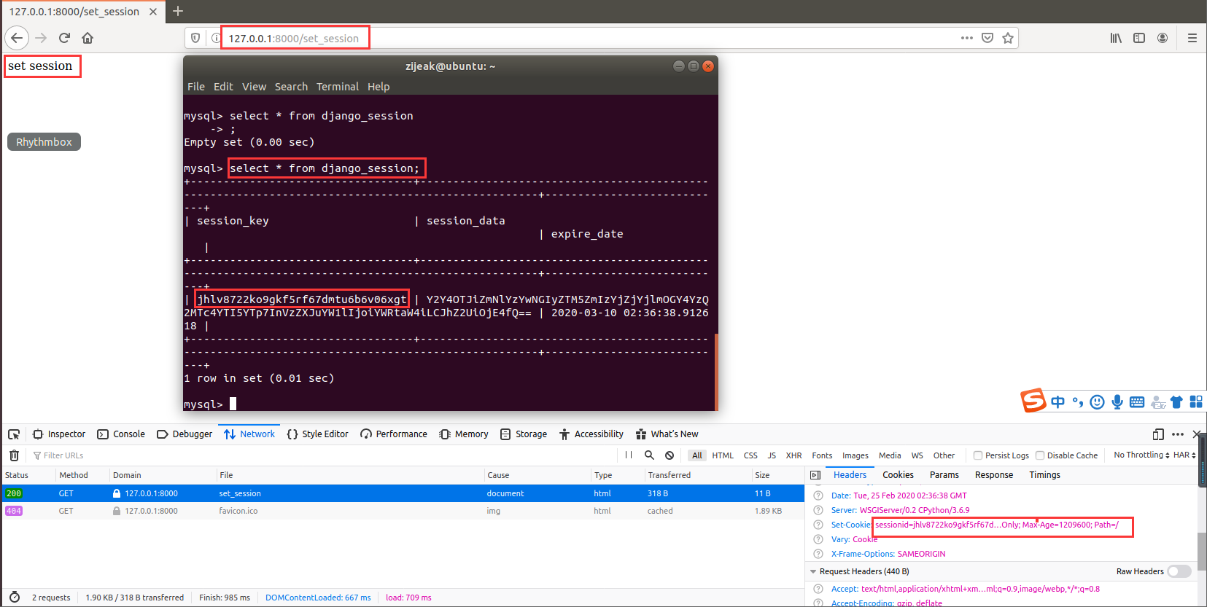Show site information icon in address bar
The height and width of the screenshot is (607, 1207).
pos(216,38)
